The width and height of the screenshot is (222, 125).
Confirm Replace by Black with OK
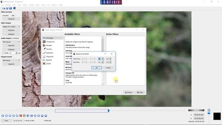coord(96,68)
